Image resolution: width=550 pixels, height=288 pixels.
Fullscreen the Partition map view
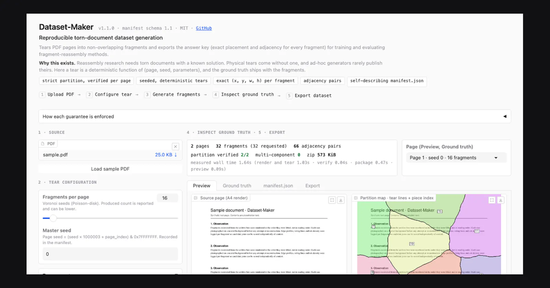click(492, 200)
